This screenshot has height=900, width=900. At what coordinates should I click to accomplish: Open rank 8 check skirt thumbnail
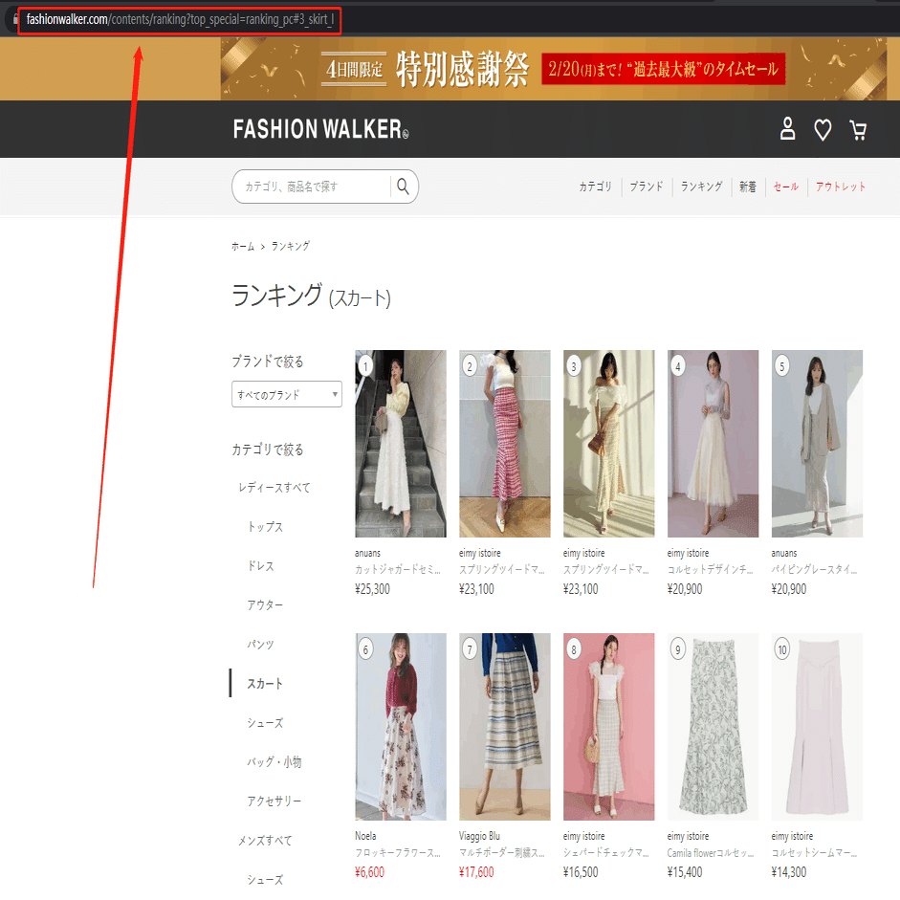[x=608, y=727]
